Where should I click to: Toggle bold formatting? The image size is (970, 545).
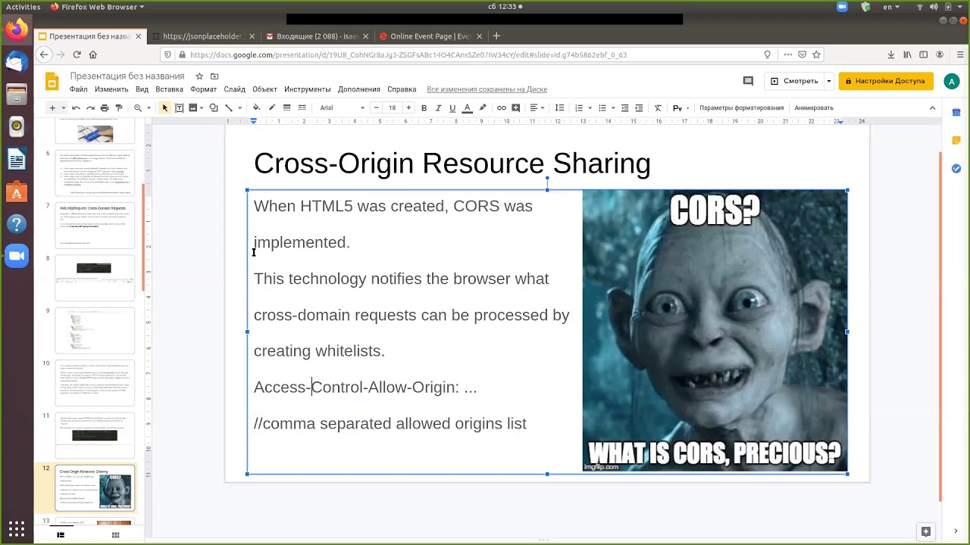[424, 107]
